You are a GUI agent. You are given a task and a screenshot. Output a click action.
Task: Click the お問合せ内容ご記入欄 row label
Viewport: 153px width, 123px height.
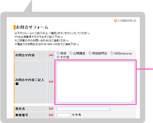point(30,82)
